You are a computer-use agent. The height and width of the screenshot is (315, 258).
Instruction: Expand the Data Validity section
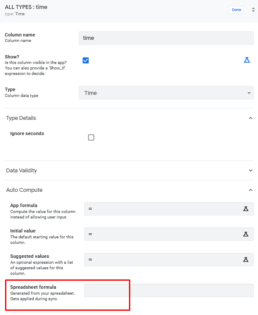point(250,170)
